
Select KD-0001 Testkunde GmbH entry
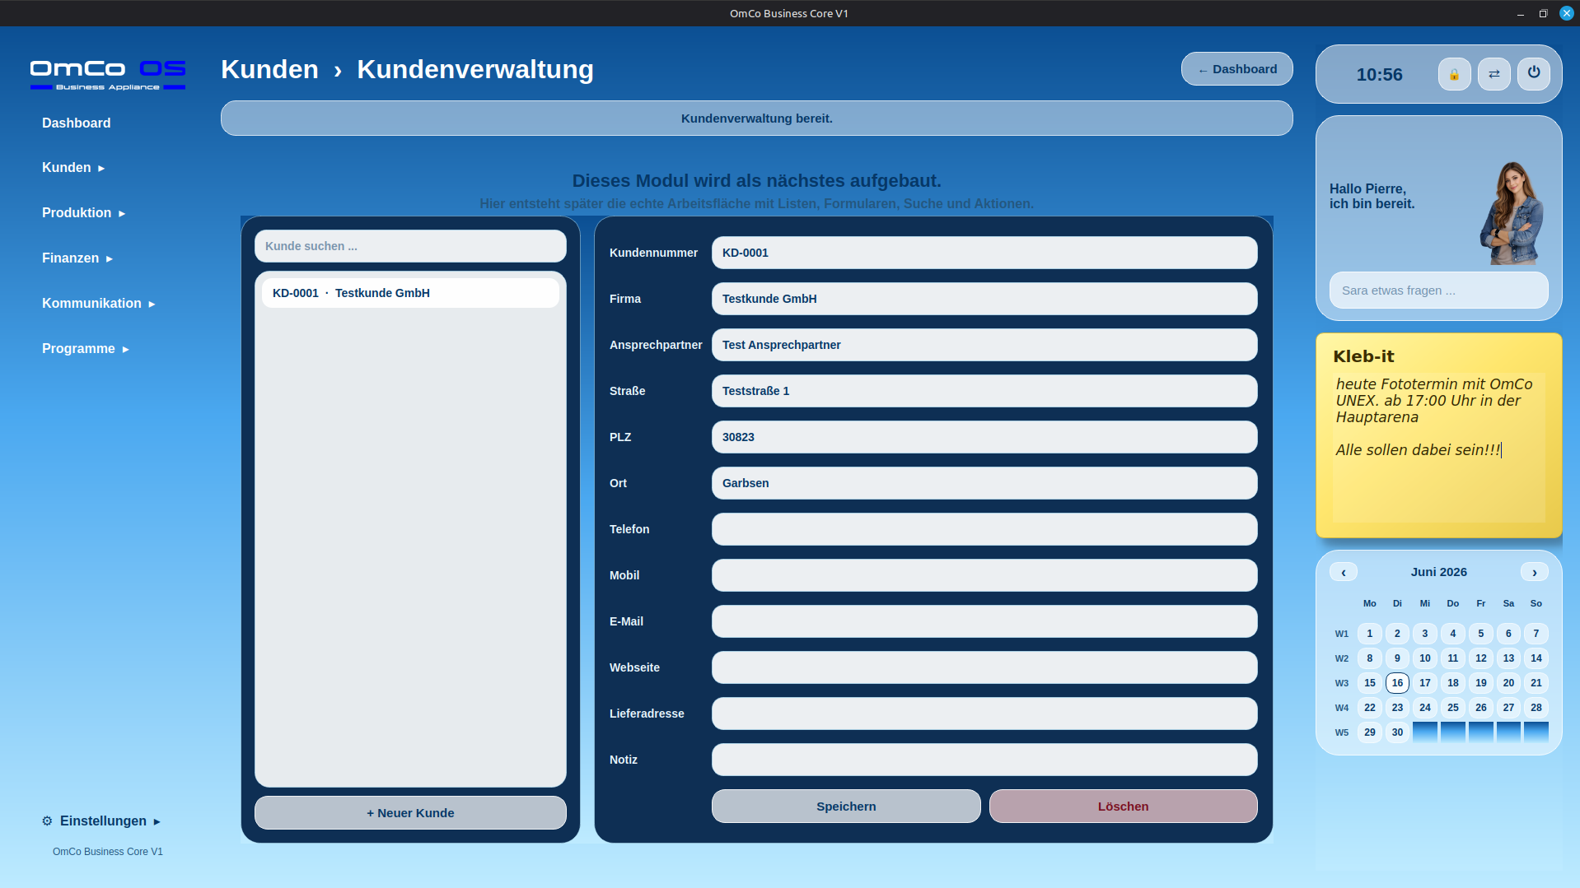coord(410,293)
